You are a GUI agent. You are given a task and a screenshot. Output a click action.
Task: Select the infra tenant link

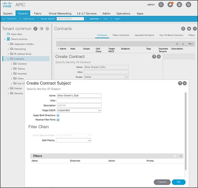[106, 19]
